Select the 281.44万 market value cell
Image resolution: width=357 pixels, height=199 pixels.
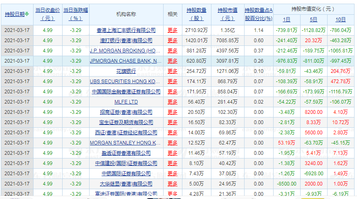coord(227,102)
